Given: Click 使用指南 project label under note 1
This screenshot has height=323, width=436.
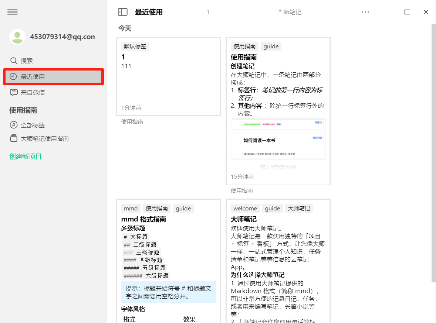Looking at the screenshot, I should pyautogui.click(x=132, y=122).
